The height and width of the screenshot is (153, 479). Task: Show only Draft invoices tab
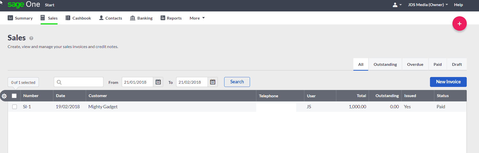click(457, 65)
